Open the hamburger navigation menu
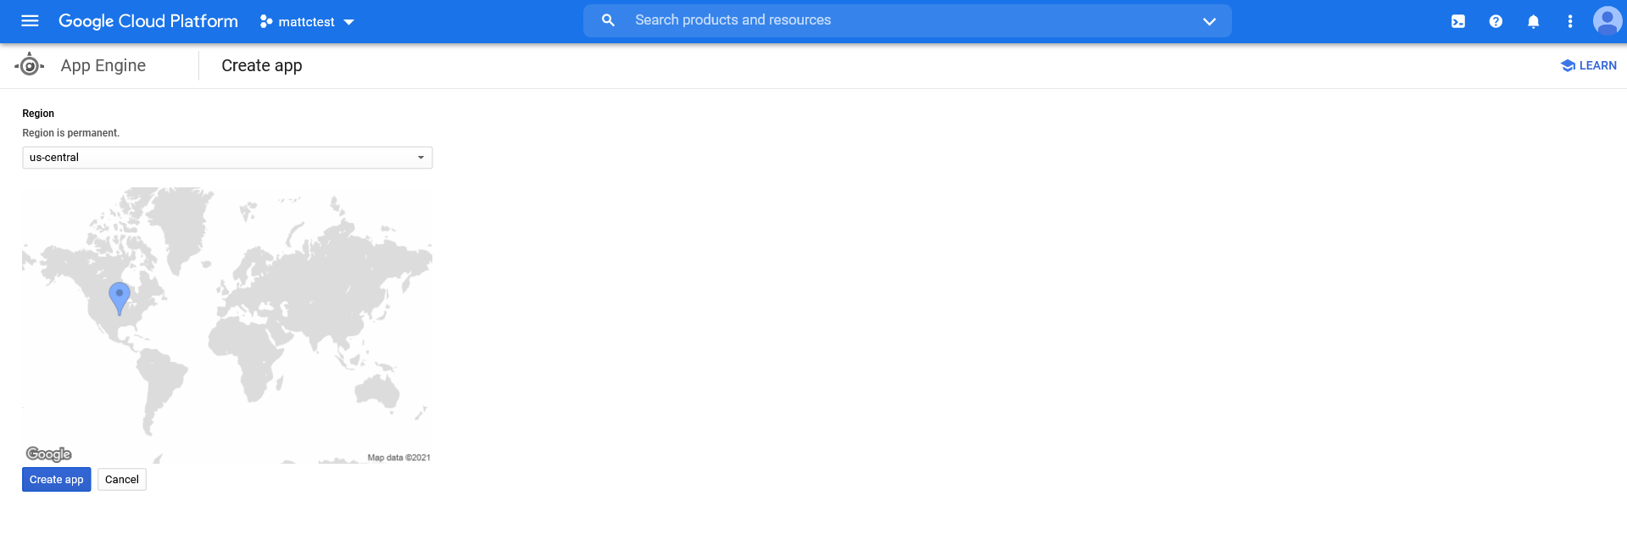Viewport: 1627px width, 540px height. pyautogui.click(x=30, y=21)
